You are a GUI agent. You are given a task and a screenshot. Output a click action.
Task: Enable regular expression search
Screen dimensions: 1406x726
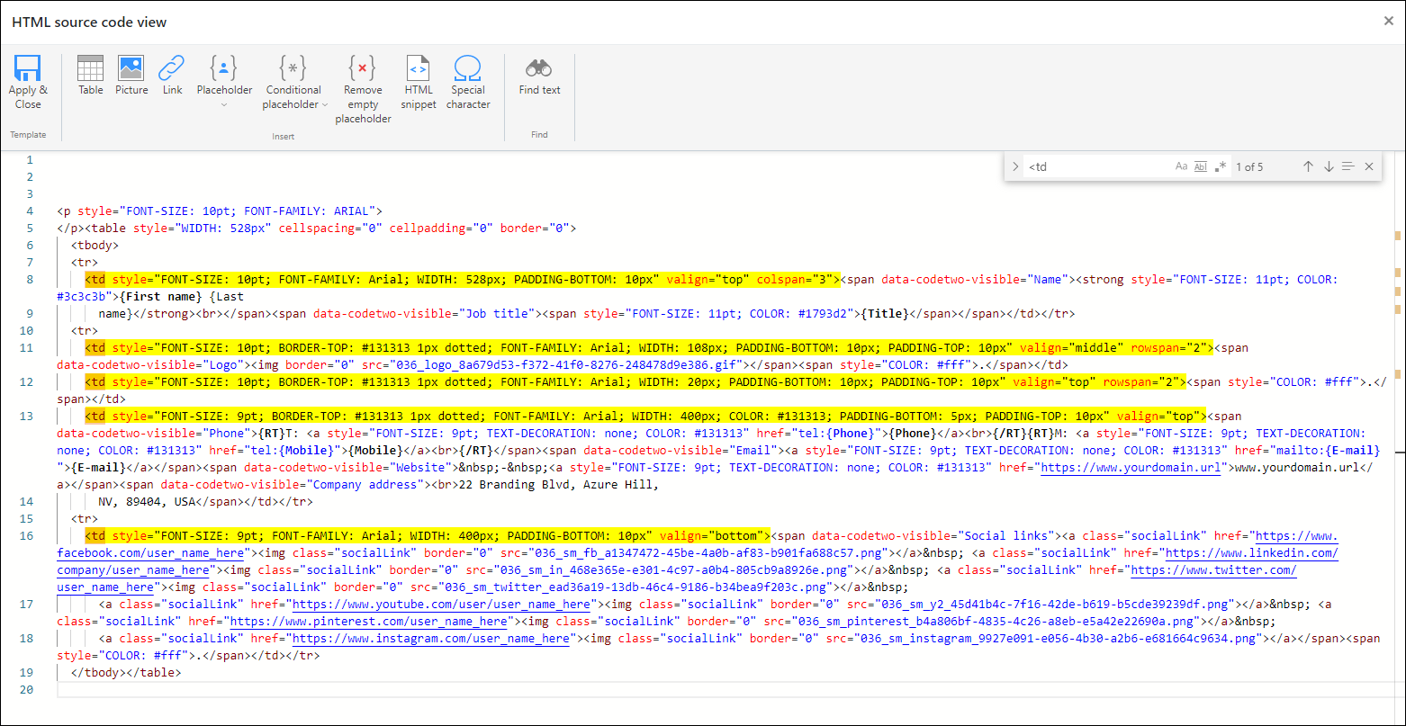tap(1220, 166)
